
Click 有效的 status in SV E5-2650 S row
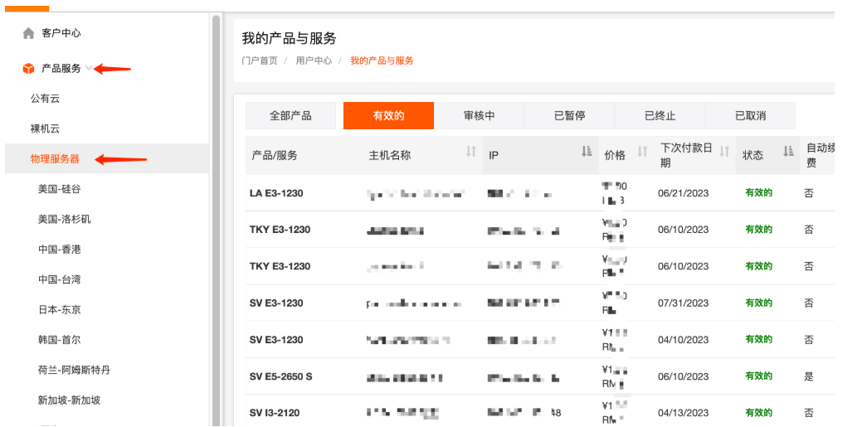tap(758, 376)
